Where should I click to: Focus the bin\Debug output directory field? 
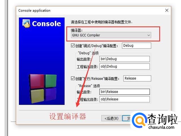pyautogui.click(x=124, y=59)
